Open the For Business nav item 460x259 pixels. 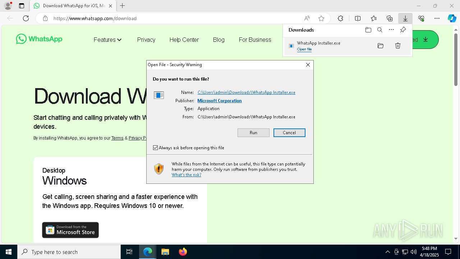255,40
